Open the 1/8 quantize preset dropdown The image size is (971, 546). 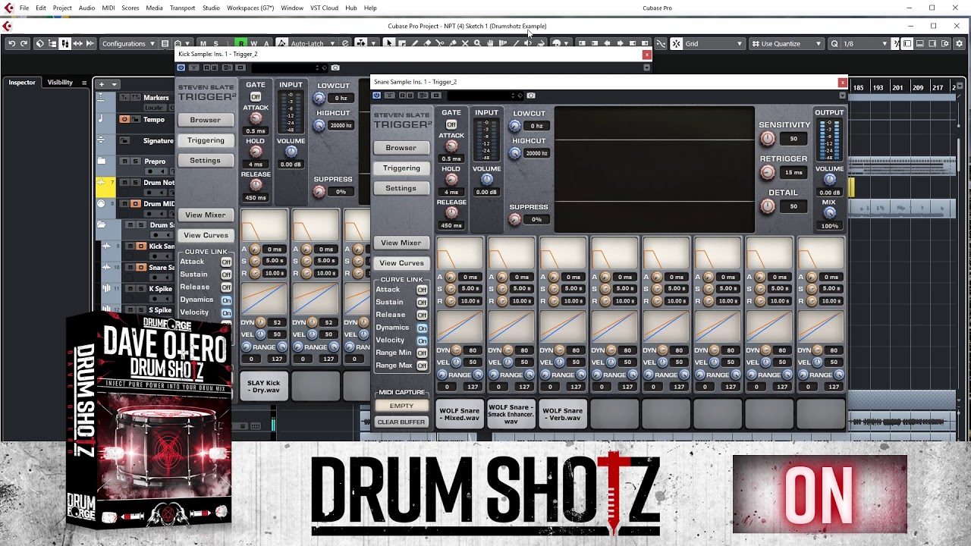tap(866, 43)
